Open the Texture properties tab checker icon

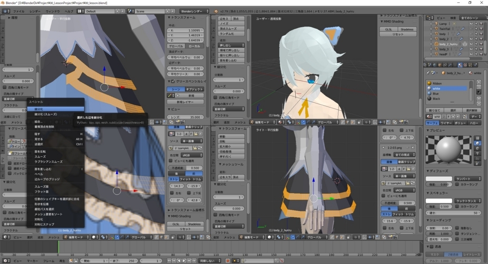465,65
